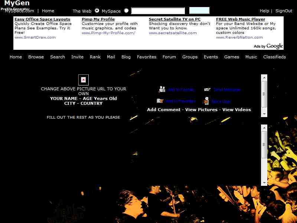Click the lower scrollbar up arrow

click(x=264, y=128)
